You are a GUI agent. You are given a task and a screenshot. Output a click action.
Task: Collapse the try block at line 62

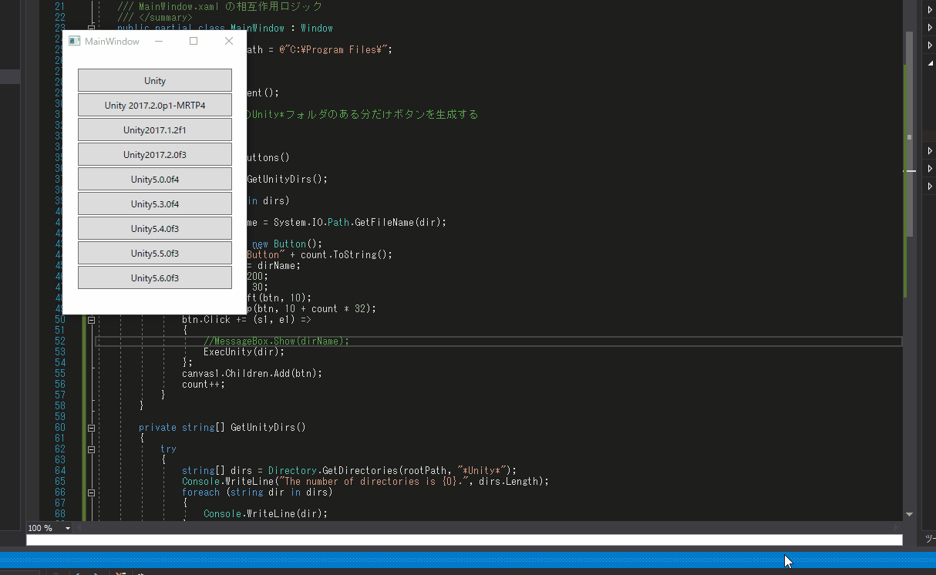pos(91,449)
